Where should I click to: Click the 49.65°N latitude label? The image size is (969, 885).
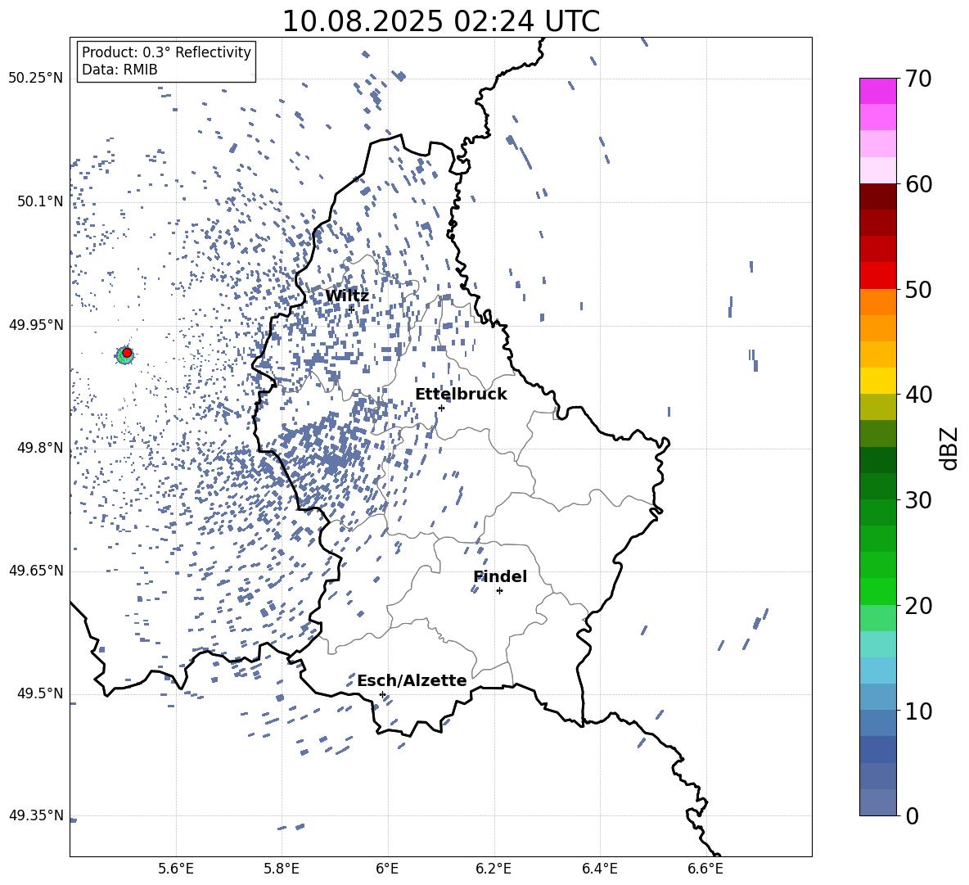tap(36, 571)
